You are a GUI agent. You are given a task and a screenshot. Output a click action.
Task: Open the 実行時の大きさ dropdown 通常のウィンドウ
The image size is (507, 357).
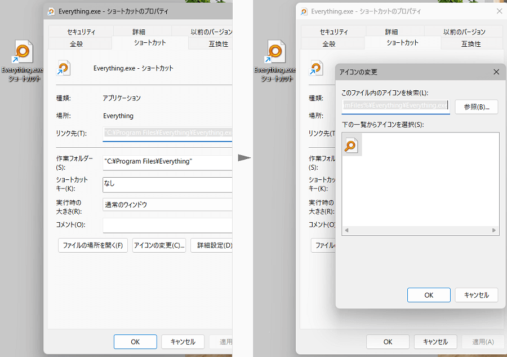[167, 205]
